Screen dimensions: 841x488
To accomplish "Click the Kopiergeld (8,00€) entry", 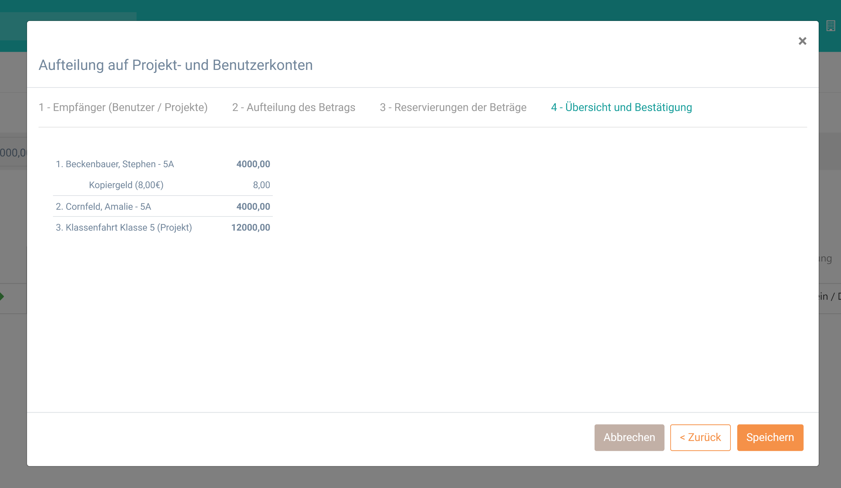I will 126,185.
